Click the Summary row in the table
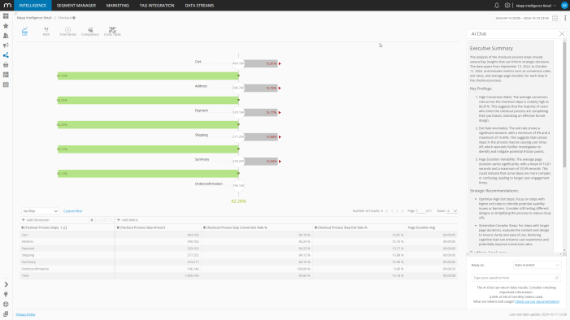 coord(238,262)
